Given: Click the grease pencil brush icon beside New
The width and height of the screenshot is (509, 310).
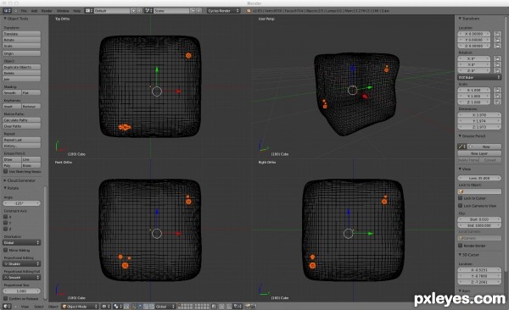Looking at the screenshot, I should coord(461,147).
